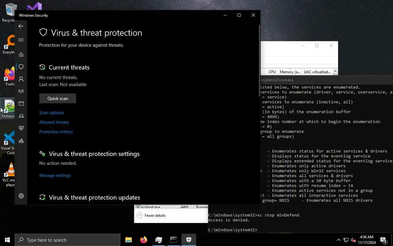The width and height of the screenshot is (393, 246).
Task: Click Windows Security taskbar icon
Action: [x=189, y=240]
